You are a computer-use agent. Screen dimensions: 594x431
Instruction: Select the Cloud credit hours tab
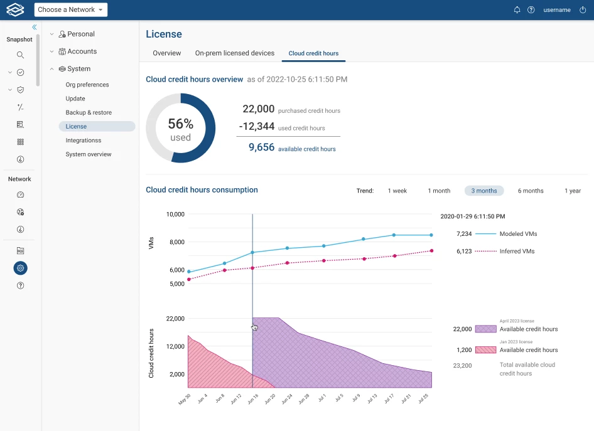point(313,53)
